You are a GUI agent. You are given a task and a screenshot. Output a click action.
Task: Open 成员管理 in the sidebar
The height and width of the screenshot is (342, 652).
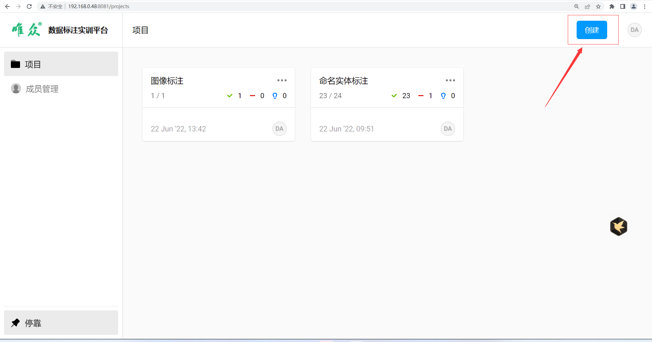click(42, 89)
